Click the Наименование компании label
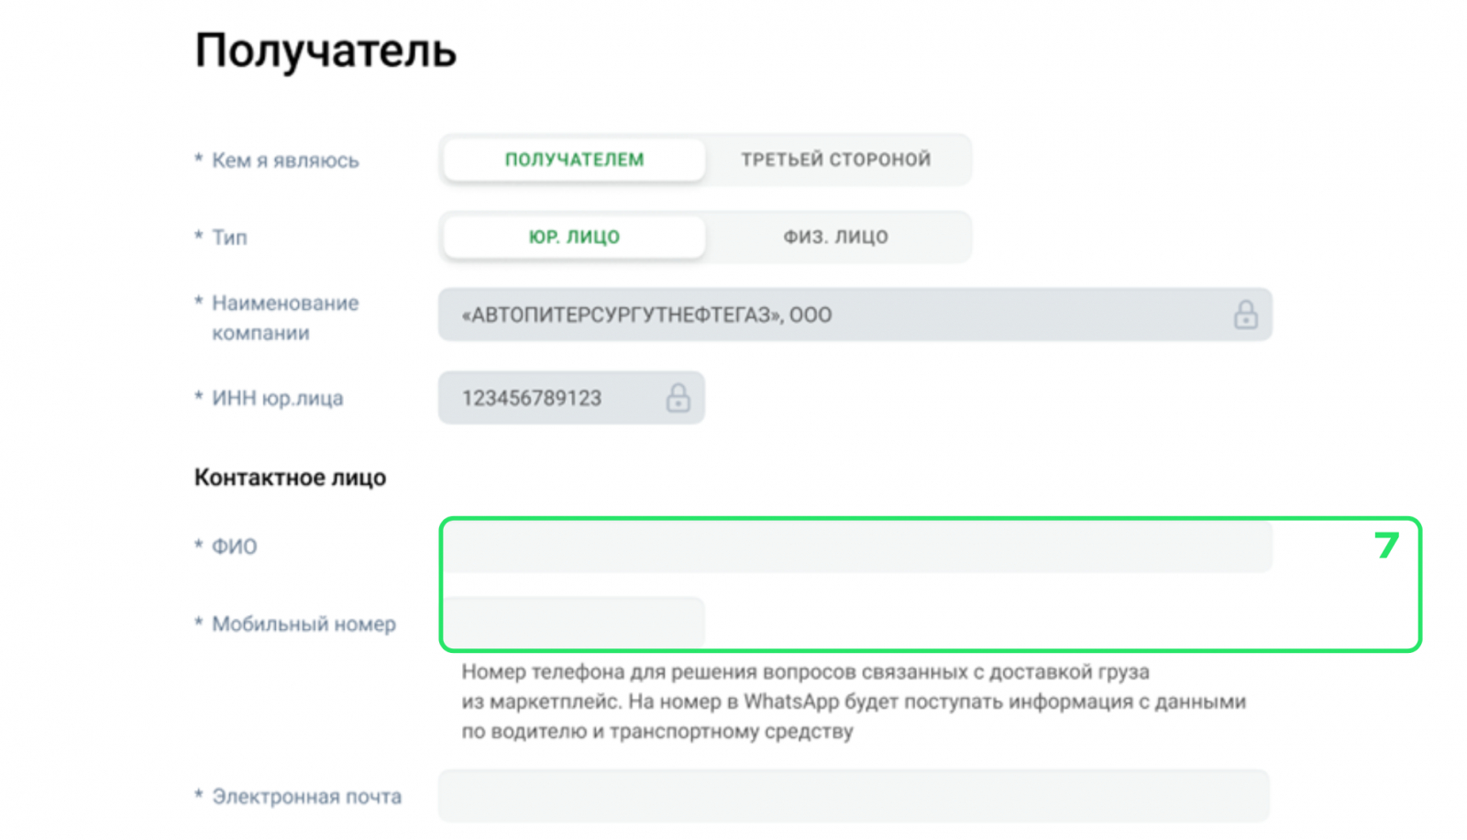The image size is (1467, 840). (284, 317)
